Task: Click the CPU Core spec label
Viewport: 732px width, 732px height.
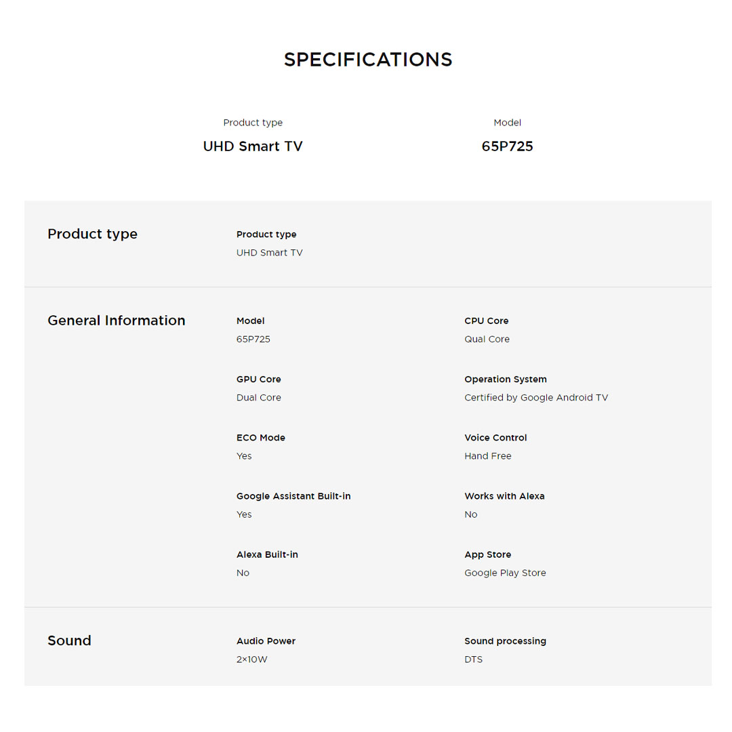Action: click(x=486, y=321)
